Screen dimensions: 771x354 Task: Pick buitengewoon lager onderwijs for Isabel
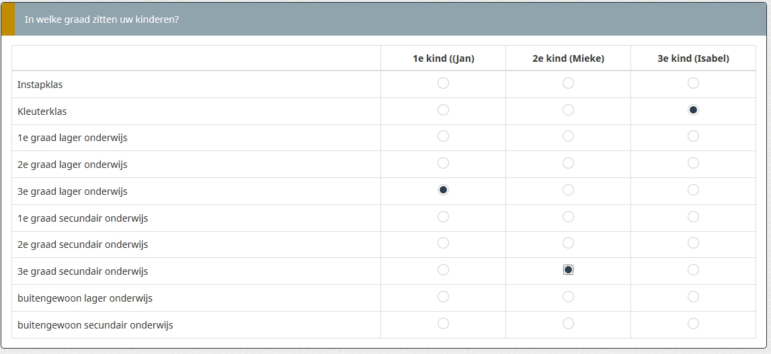point(693,297)
